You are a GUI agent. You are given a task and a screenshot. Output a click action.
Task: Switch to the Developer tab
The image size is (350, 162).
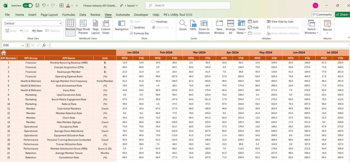tap(141, 15)
